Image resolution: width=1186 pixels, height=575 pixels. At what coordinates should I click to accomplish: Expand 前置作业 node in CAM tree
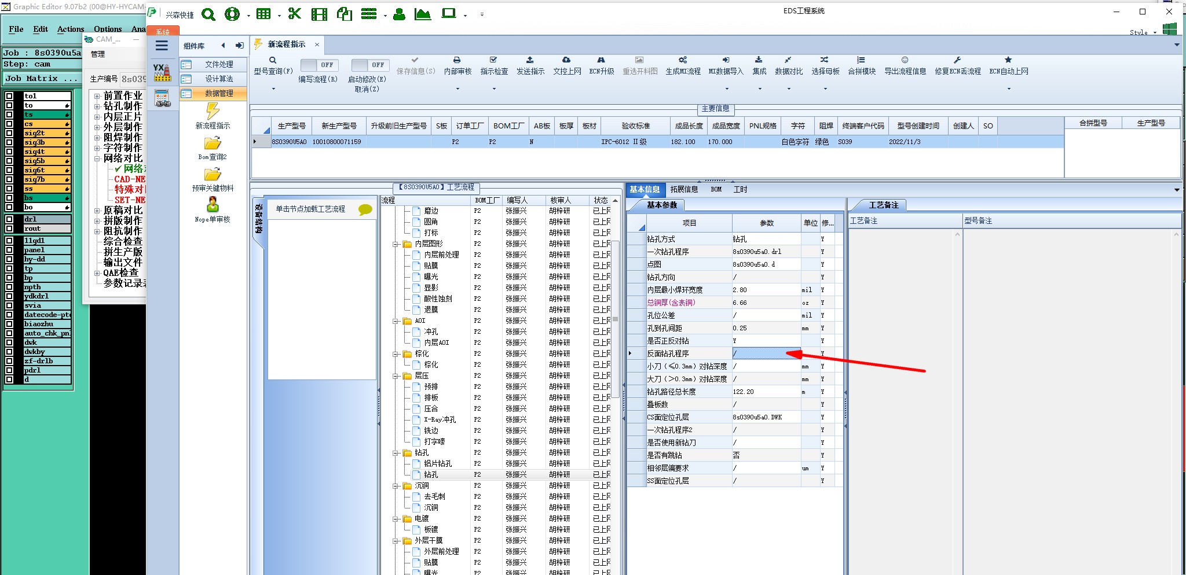click(x=97, y=96)
